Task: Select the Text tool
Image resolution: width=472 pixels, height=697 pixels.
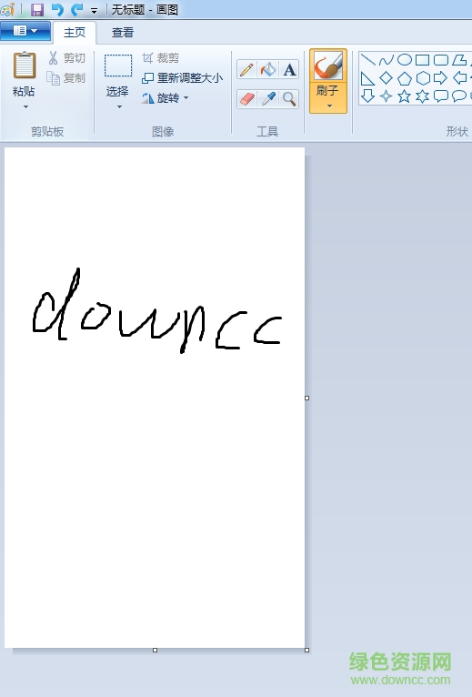Action: tap(289, 70)
